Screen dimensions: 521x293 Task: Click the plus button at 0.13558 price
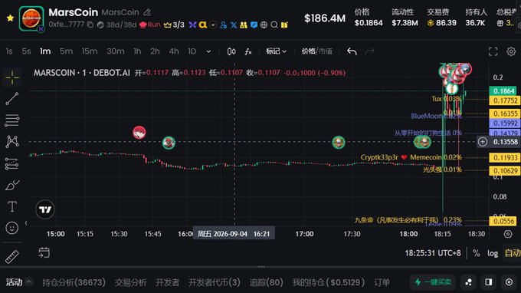click(x=483, y=142)
